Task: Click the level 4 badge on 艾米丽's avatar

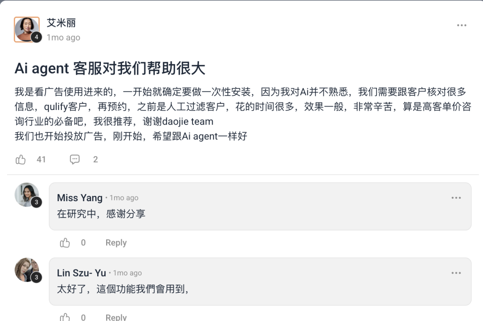Action: (36, 37)
